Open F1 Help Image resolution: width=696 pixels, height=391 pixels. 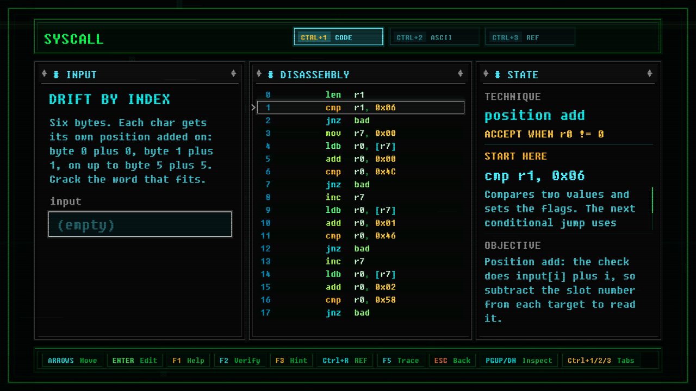click(188, 361)
